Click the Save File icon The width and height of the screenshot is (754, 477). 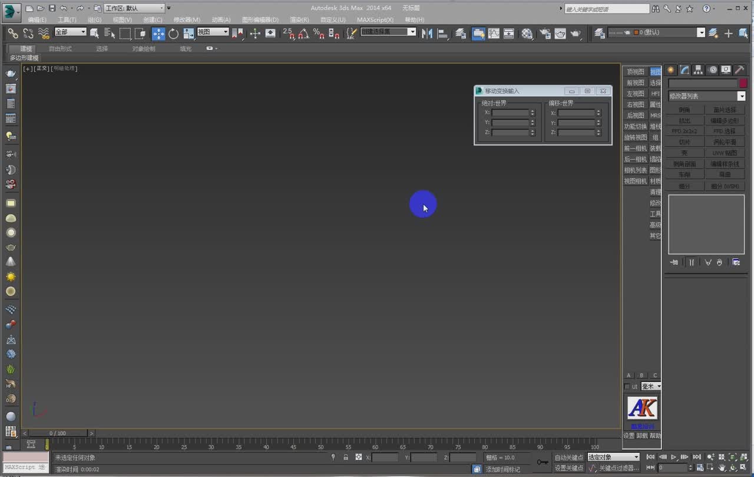(52, 8)
